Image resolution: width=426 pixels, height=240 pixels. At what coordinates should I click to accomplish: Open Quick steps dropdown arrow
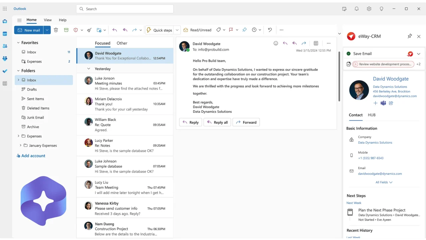coord(177,30)
